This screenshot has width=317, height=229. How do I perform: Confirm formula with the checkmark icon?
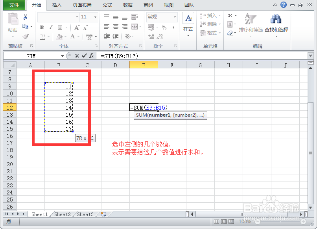84,56
